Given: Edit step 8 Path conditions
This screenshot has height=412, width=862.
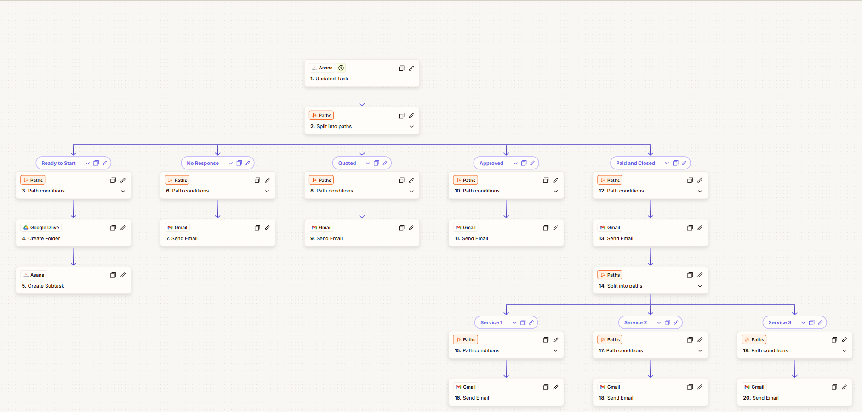Looking at the screenshot, I should pos(411,181).
